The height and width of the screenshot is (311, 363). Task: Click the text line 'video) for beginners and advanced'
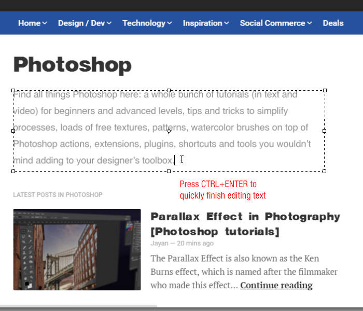pos(150,111)
